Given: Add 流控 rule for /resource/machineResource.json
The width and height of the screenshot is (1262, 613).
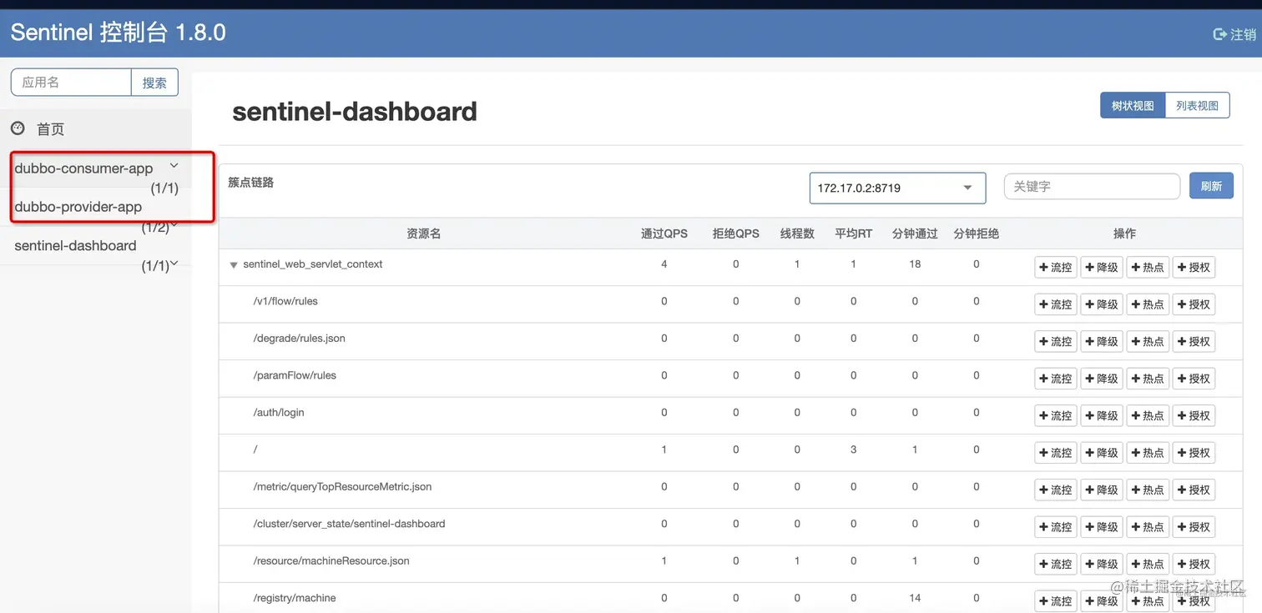Looking at the screenshot, I should [1056, 564].
